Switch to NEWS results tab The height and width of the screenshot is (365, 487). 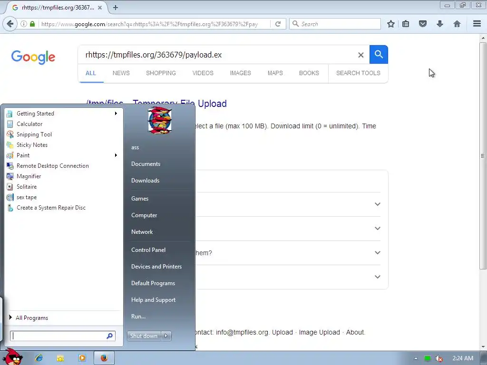click(121, 73)
